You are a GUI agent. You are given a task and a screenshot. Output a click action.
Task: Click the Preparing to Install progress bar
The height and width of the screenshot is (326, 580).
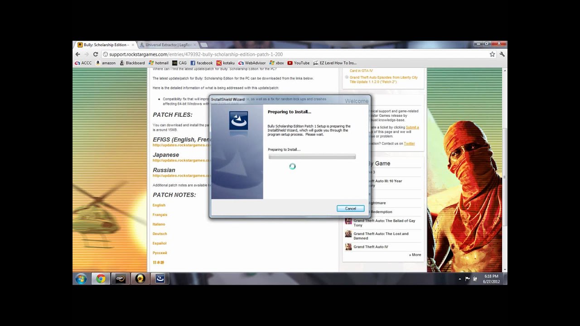pos(312,157)
